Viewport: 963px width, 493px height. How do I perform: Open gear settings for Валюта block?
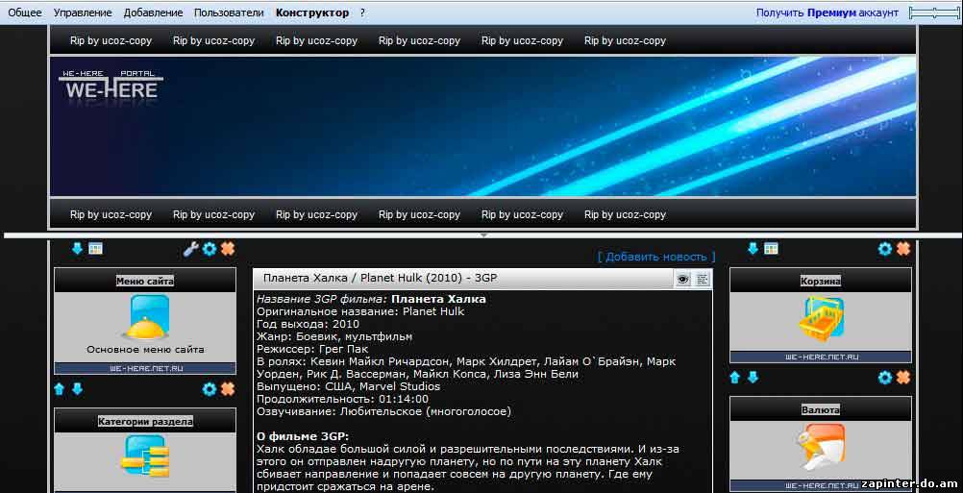[885, 378]
